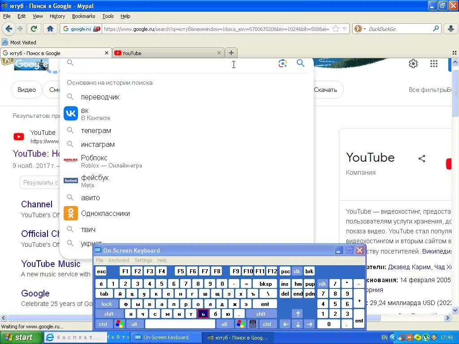Share the YouTube knowledge panel
The height and width of the screenshot is (344, 459).
421,159
